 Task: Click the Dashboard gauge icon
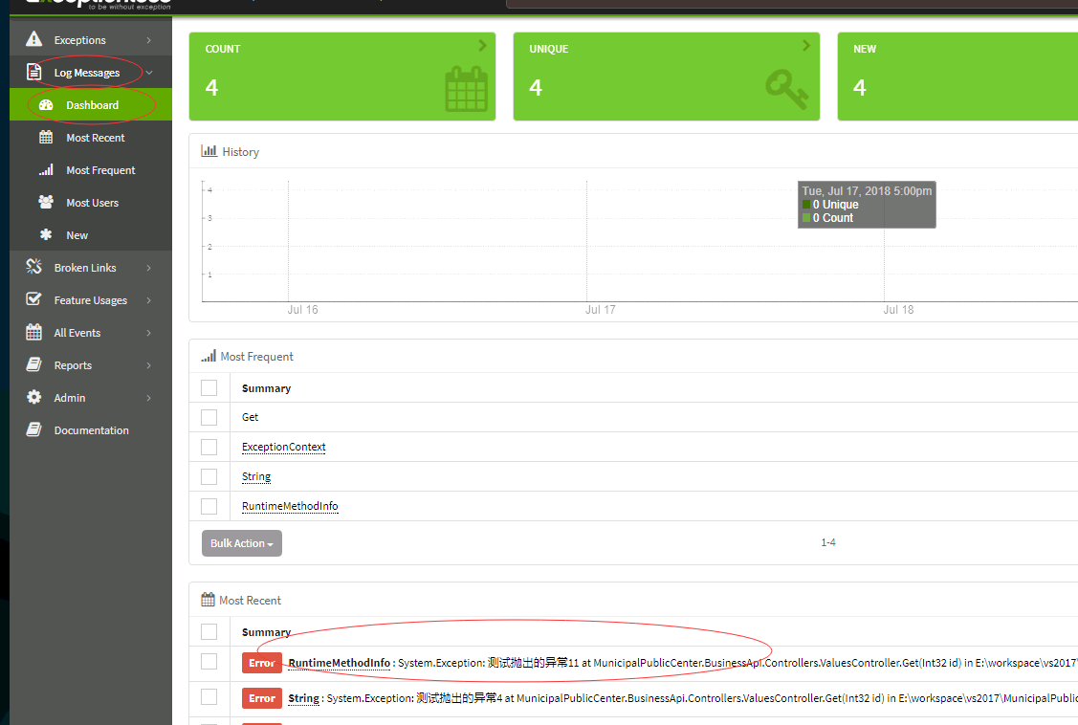pos(46,104)
